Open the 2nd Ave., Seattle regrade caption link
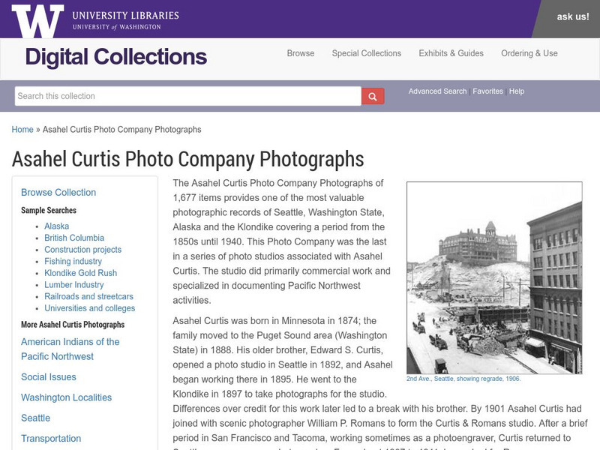Viewport: 600px width, 450px height. point(463,379)
